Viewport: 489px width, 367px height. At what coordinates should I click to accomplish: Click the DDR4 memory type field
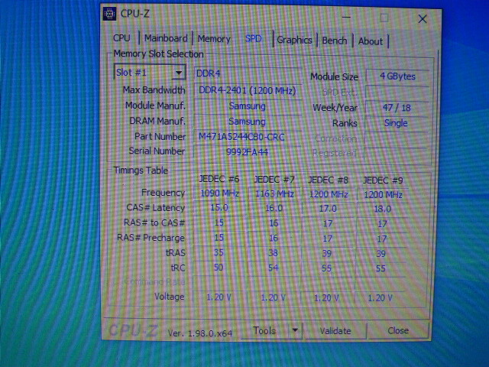point(248,73)
